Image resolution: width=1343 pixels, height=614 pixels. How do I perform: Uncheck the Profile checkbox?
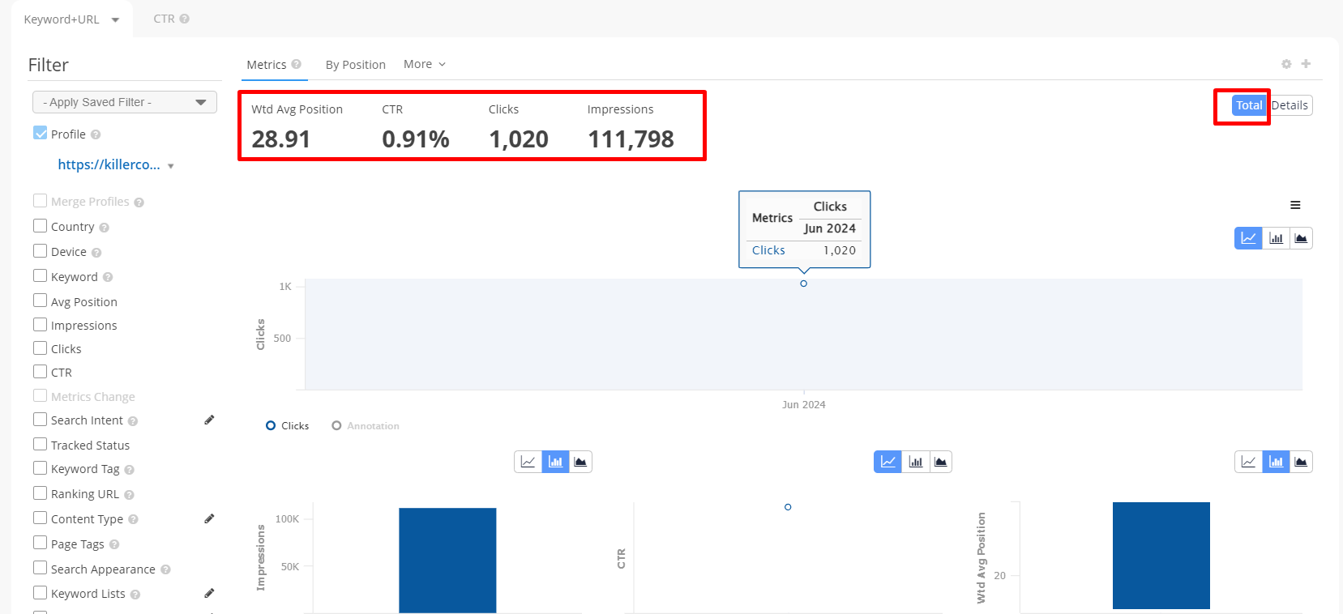40,134
